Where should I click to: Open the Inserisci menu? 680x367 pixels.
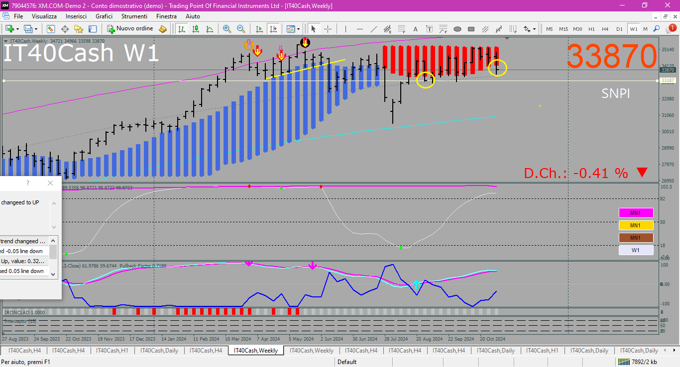[x=76, y=16]
